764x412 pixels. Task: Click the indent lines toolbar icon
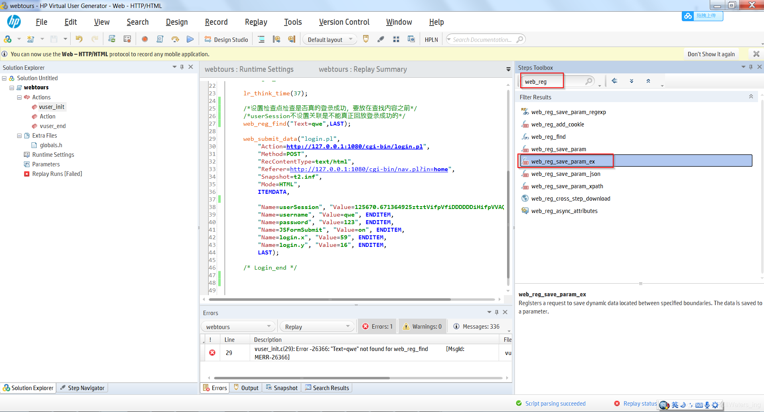pos(261,39)
